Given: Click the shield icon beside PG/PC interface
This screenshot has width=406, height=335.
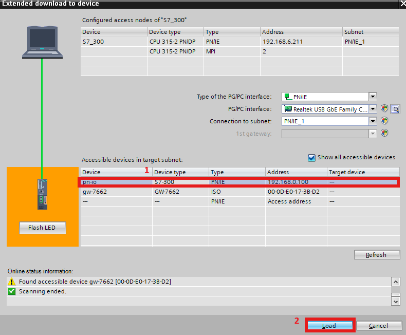Looking at the screenshot, I should coord(384,109).
